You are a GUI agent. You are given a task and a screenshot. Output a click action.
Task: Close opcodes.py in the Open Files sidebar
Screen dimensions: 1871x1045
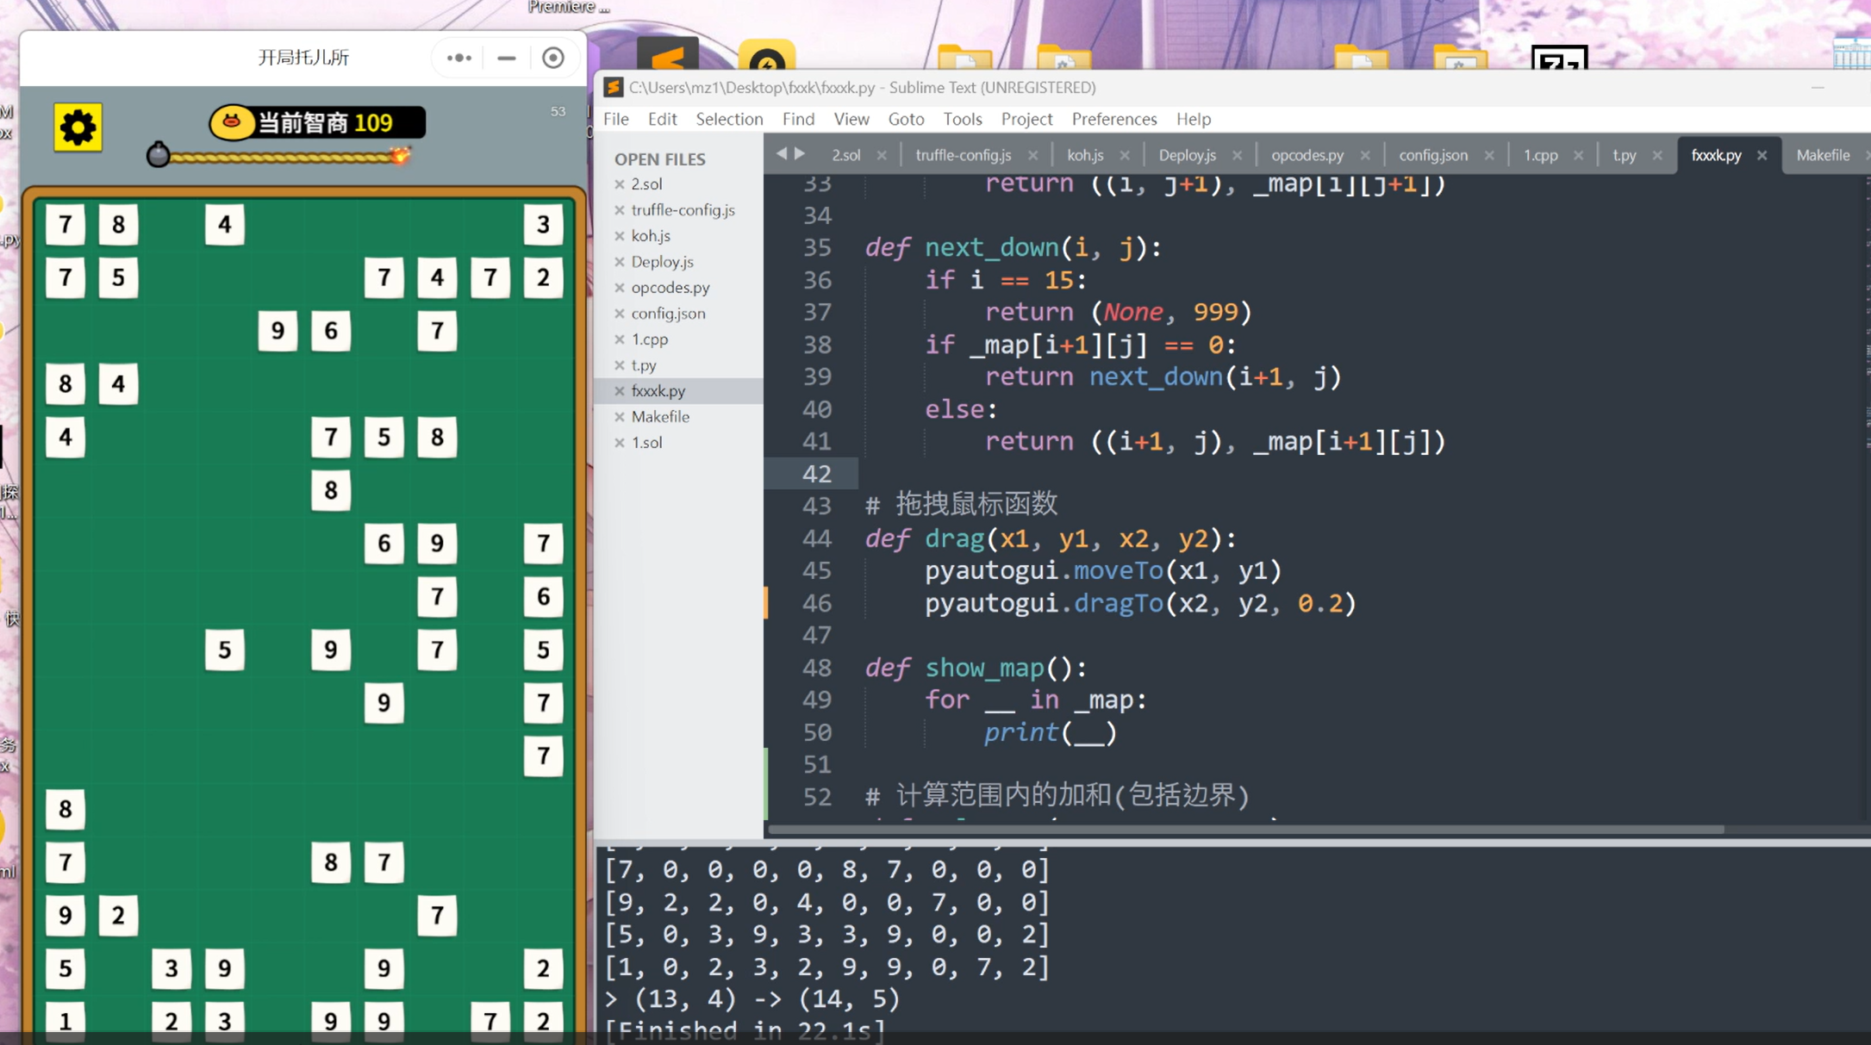(x=619, y=288)
